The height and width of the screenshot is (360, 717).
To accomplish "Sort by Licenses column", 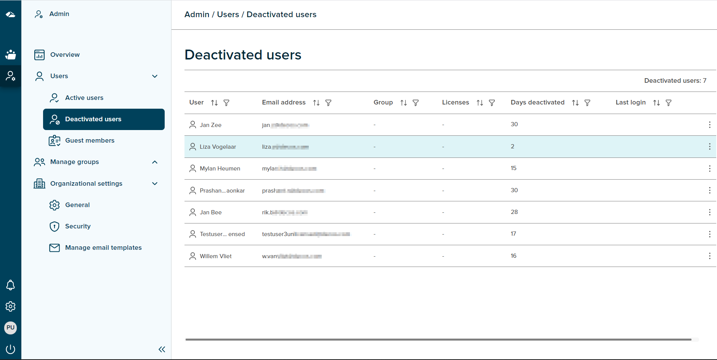I will click(480, 103).
